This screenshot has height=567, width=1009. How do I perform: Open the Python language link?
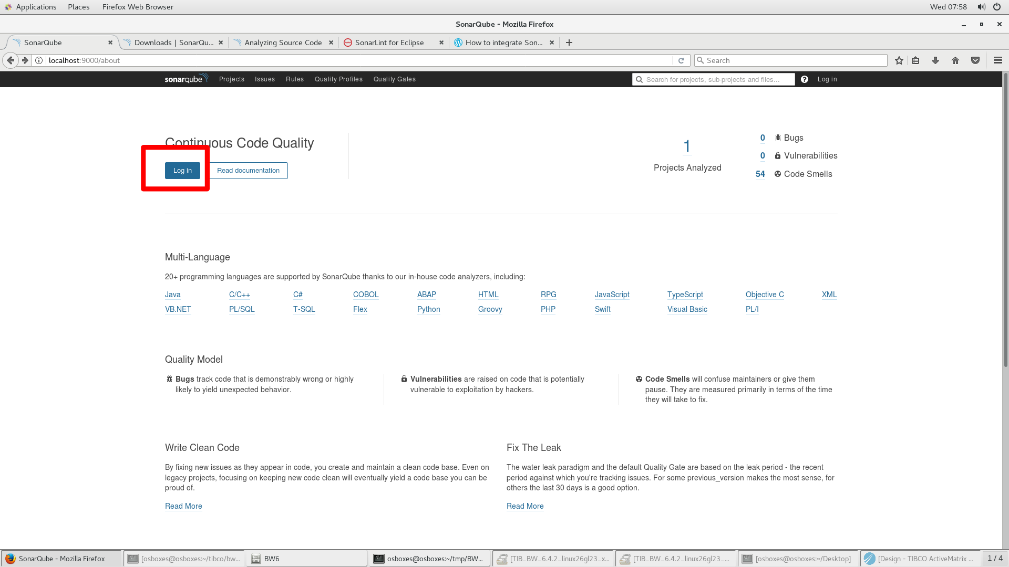[x=429, y=309]
